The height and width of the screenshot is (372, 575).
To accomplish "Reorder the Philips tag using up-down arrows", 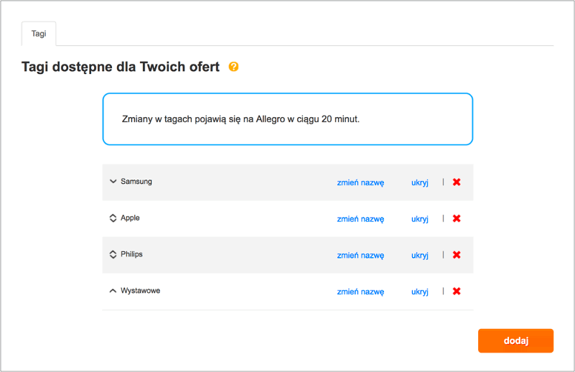I will (x=113, y=254).
